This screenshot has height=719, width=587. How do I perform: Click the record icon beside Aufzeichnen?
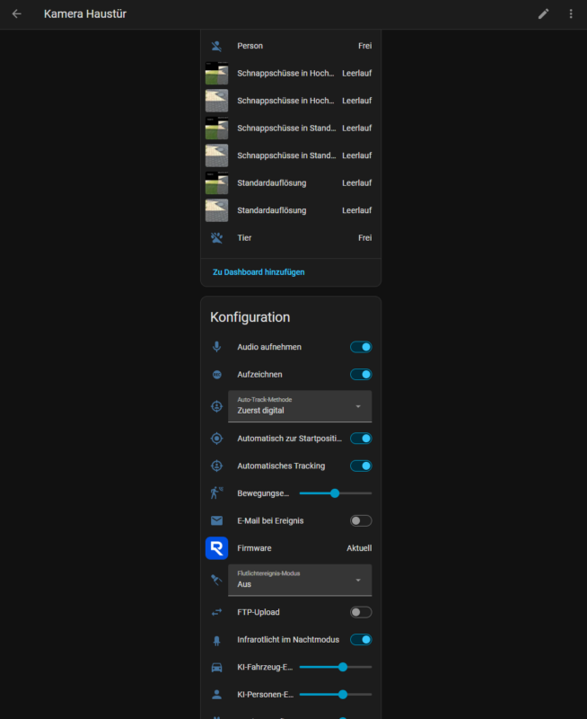216,375
